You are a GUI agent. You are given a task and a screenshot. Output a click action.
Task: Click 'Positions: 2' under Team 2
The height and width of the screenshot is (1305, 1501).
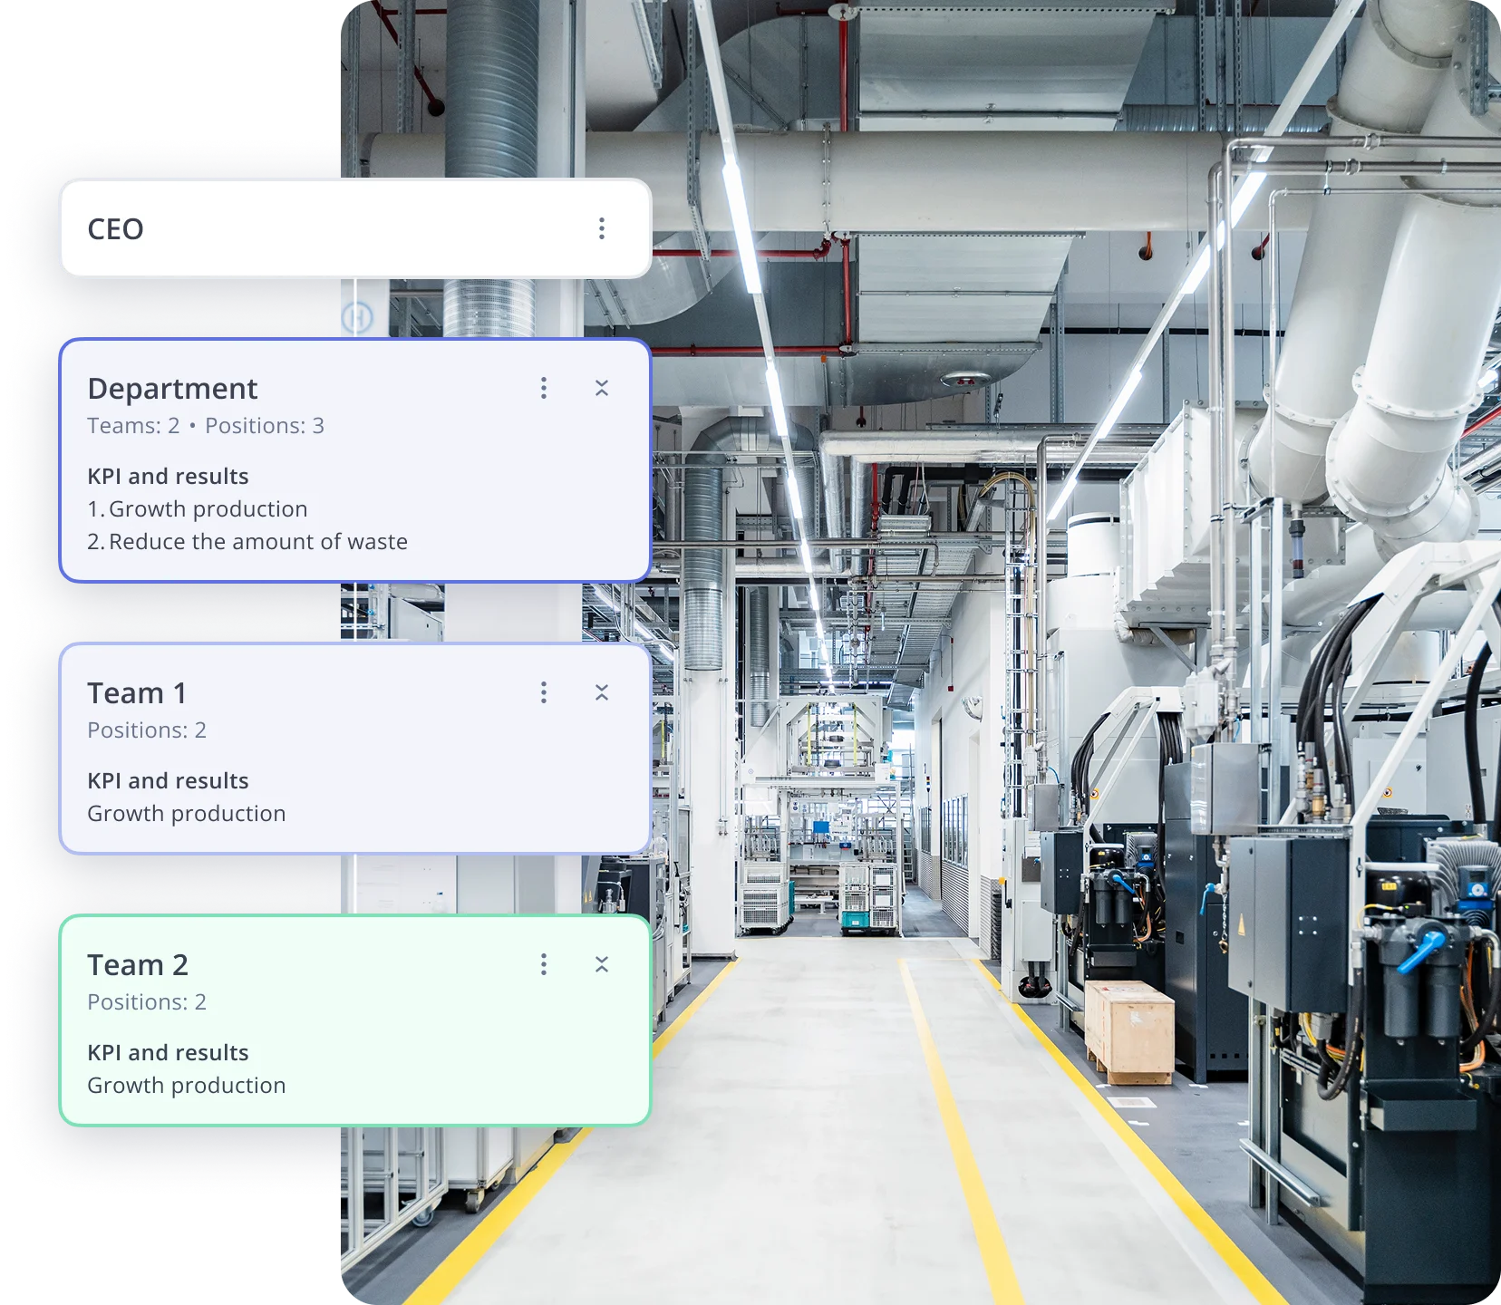pos(147,1002)
